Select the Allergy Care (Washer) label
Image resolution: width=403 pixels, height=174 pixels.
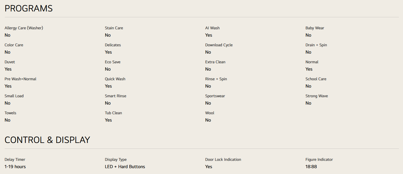coord(24,28)
